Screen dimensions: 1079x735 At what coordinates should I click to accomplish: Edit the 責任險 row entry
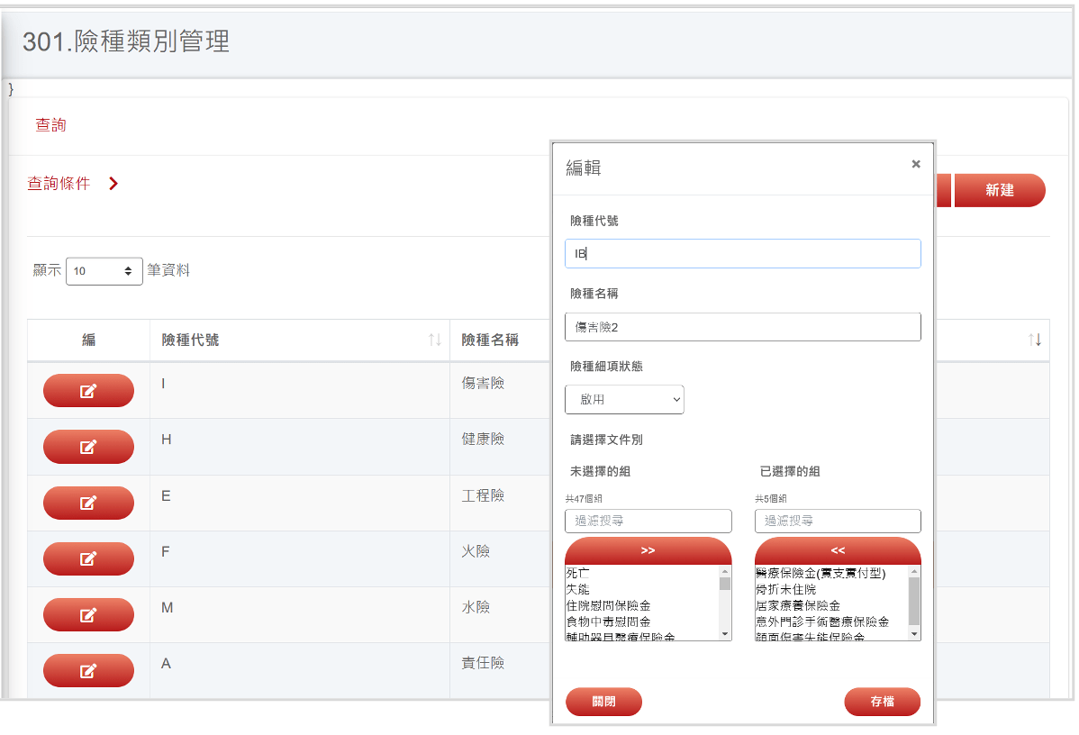coord(88,670)
